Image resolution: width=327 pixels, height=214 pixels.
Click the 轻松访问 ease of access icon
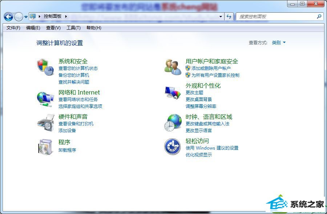(x=173, y=147)
